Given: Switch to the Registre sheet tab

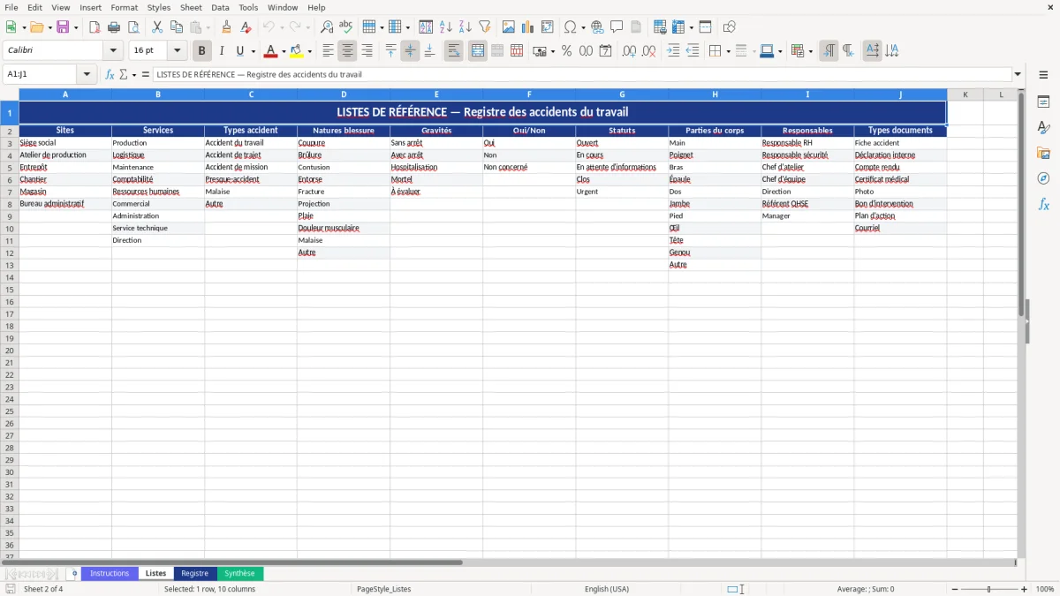Looking at the screenshot, I should coord(195,574).
